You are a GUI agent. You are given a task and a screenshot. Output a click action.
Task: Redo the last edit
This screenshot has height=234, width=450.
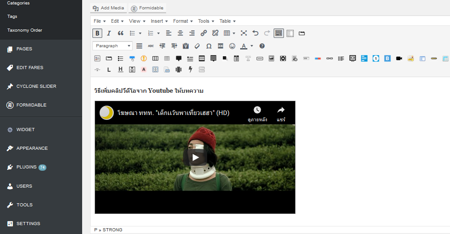[x=267, y=33]
